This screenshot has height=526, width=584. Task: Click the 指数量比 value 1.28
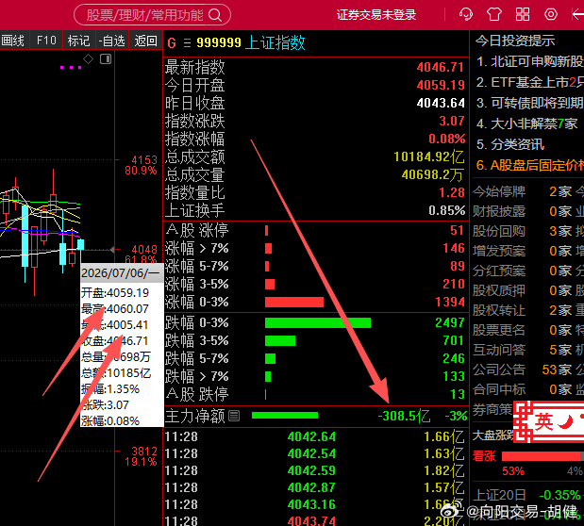pyautogui.click(x=452, y=192)
